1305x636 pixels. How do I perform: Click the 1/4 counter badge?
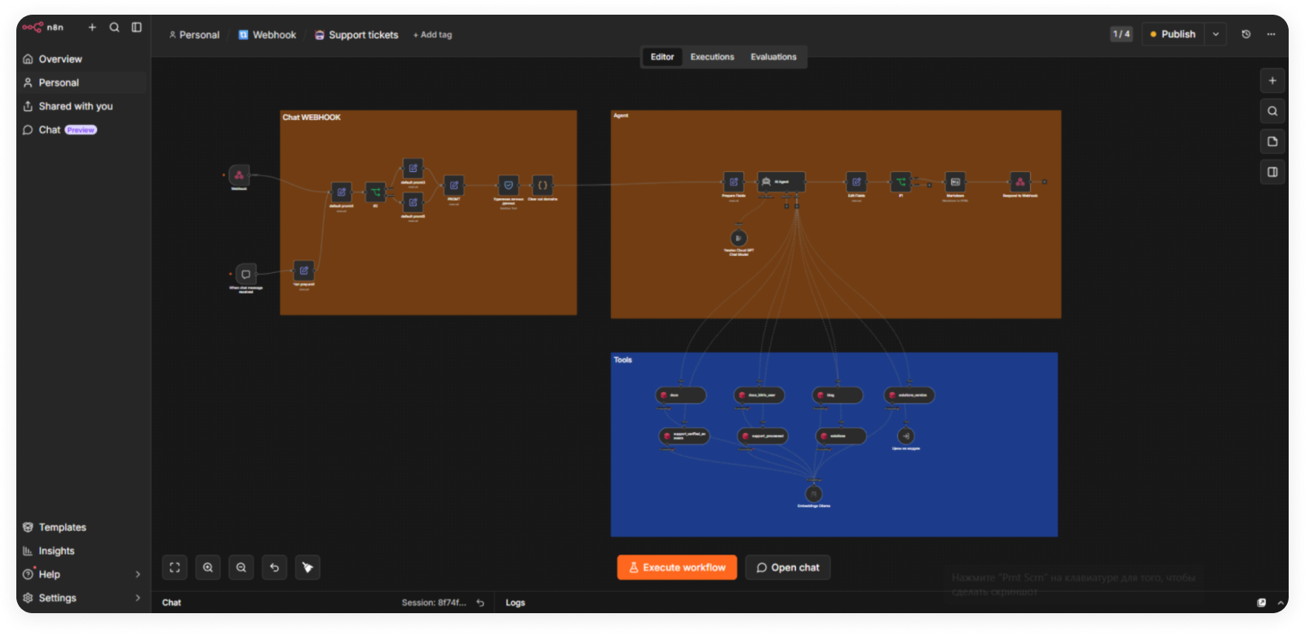pyautogui.click(x=1121, y=34)
